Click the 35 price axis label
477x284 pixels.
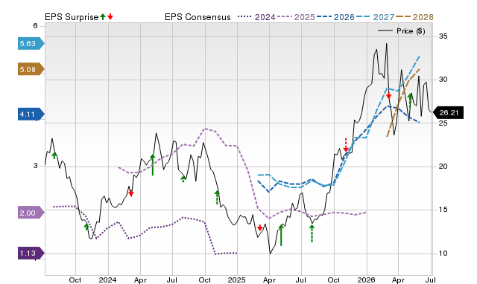coord(443,36)
